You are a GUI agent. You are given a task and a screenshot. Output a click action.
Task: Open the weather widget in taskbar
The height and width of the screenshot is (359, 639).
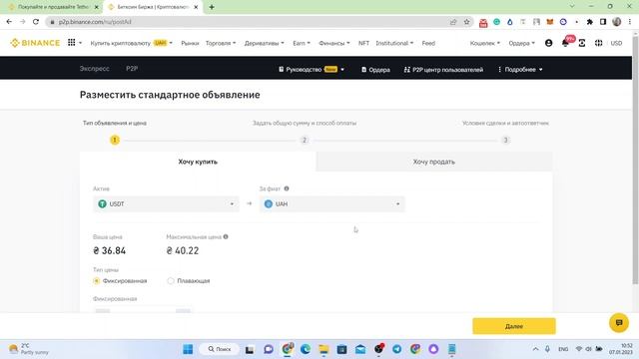tap(29, 349)
